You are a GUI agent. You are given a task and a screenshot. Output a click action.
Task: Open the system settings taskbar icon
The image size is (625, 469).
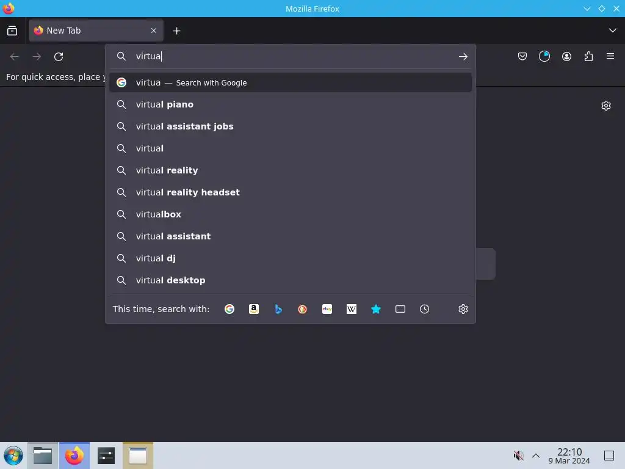tap(106, 456)
